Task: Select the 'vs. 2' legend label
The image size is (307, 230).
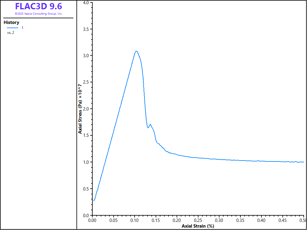Action: click(x=10, y=33)
